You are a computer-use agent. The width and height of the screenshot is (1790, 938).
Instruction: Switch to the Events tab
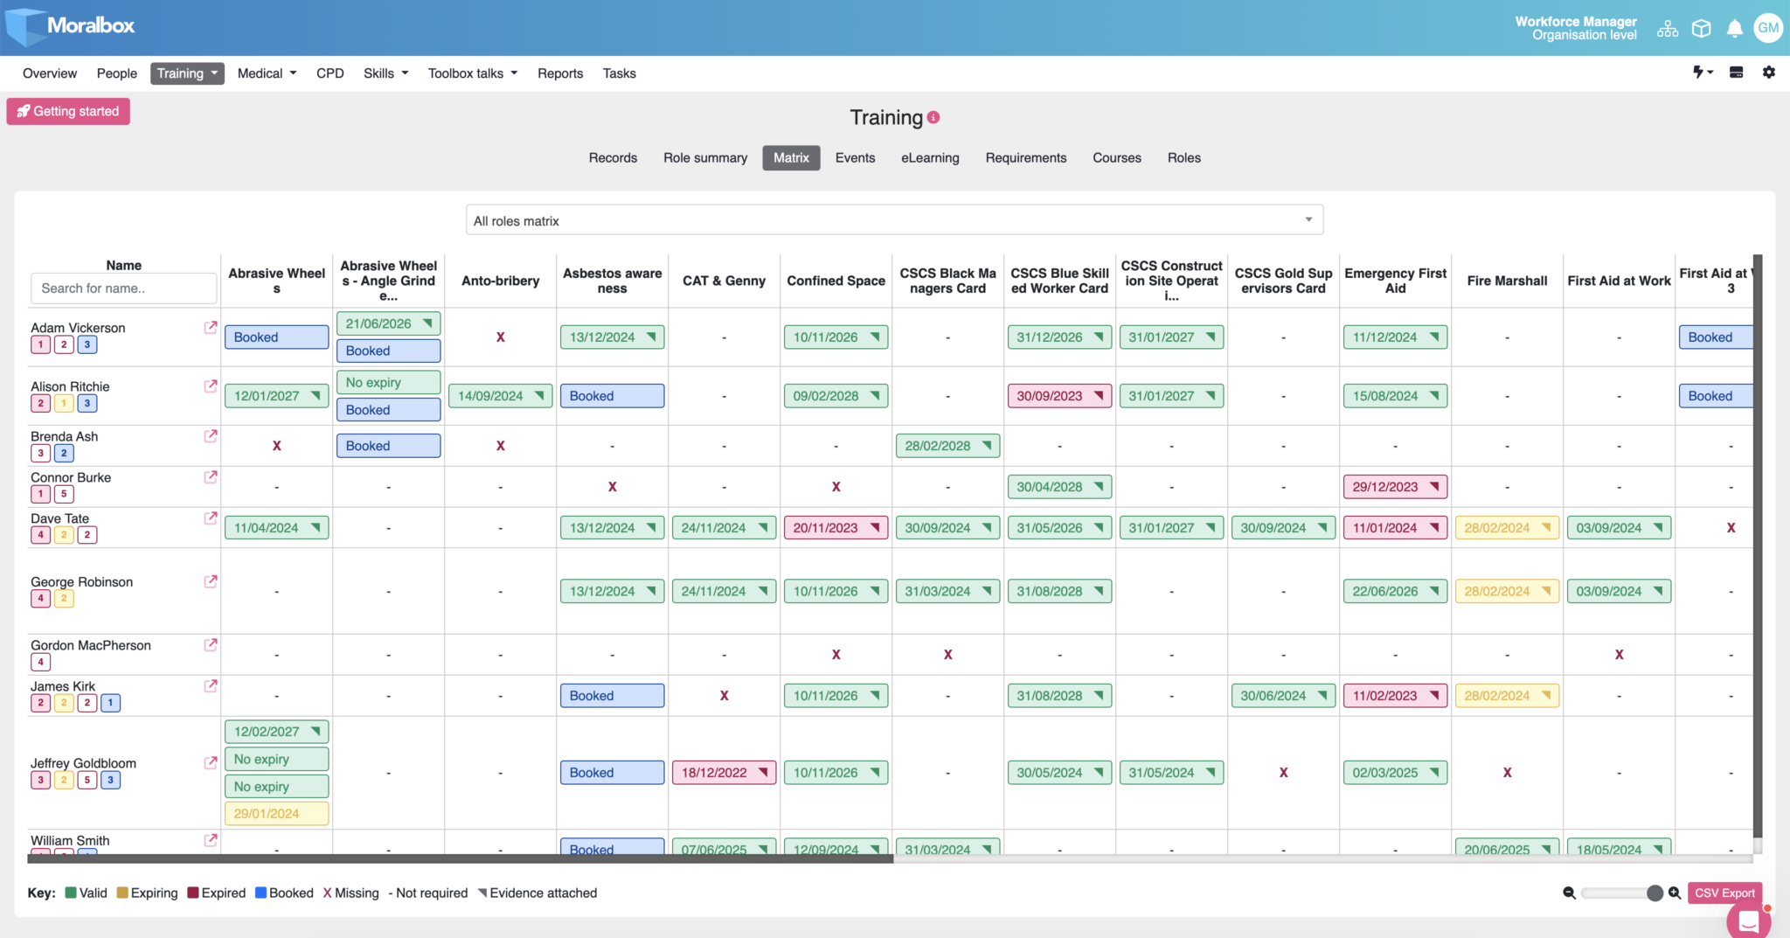[855, 157]
